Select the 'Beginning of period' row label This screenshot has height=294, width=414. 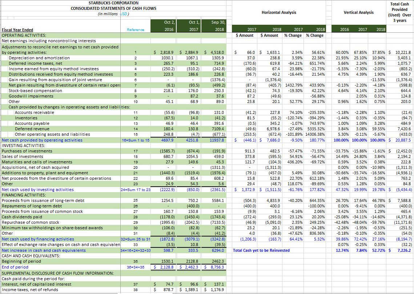(x=21, y=261)
